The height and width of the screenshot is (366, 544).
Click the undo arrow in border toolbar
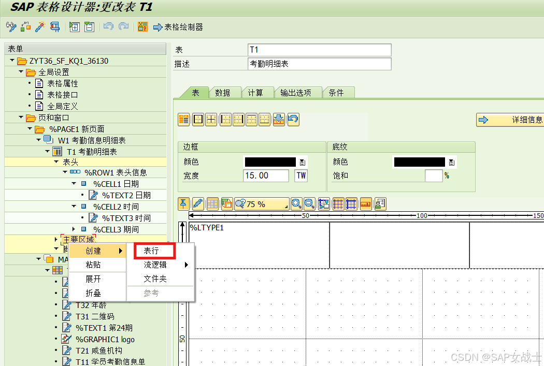click(293, 120)
